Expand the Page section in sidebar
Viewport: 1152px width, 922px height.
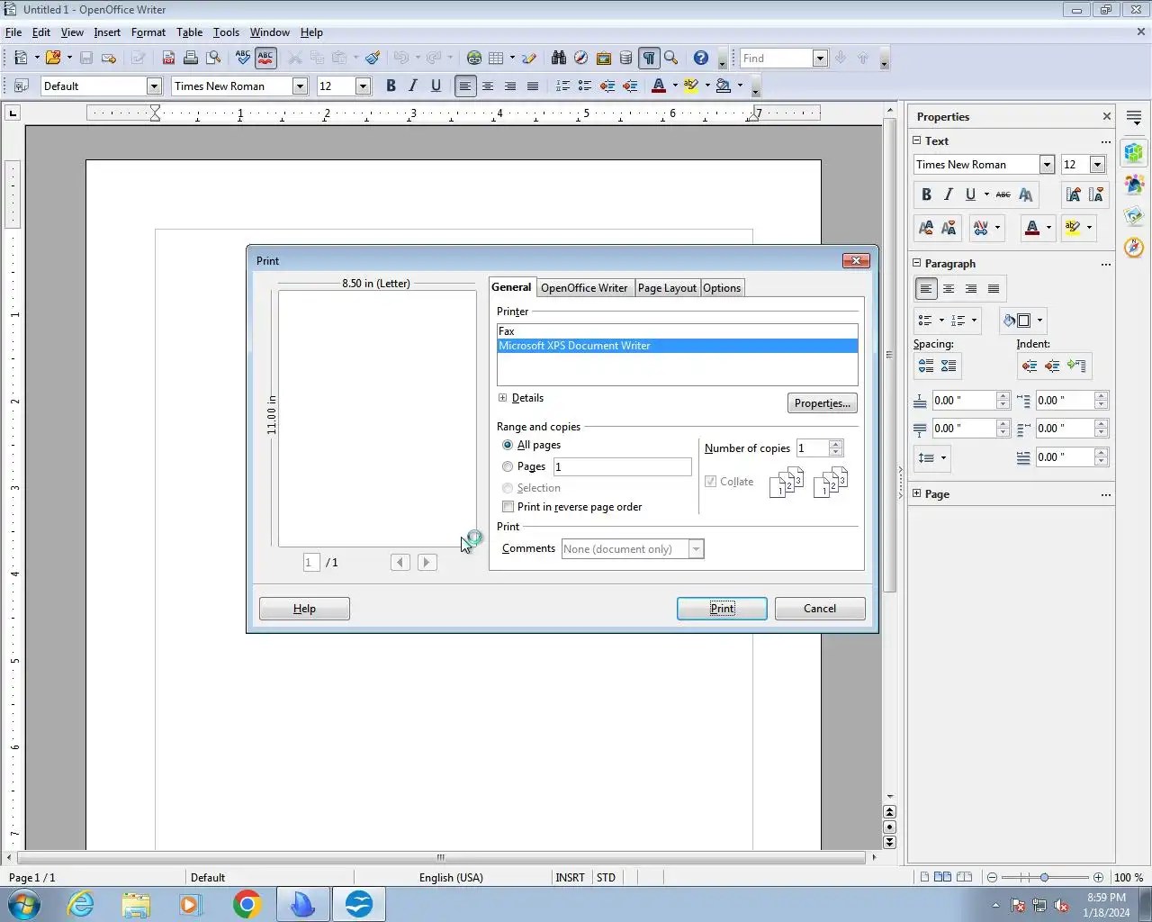click(917, 493)
